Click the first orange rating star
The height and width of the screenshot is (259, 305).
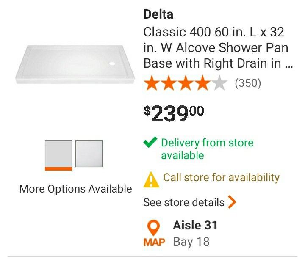tap(152, 83)
